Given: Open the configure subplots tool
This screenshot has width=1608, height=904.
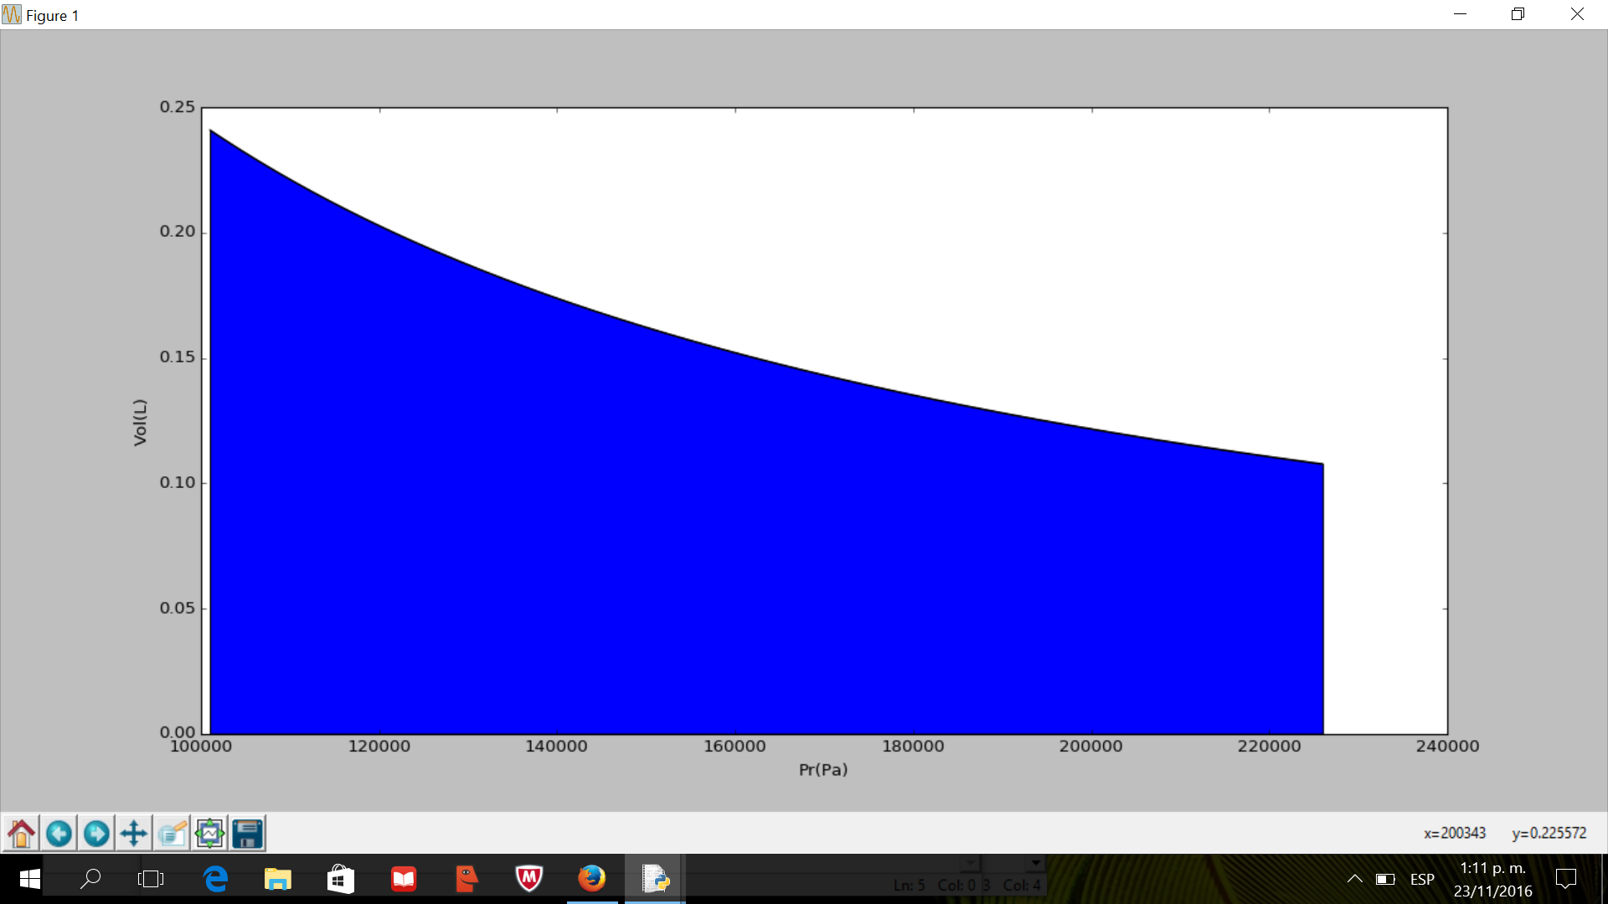Looking at the screenshot, I should [209, 834].
